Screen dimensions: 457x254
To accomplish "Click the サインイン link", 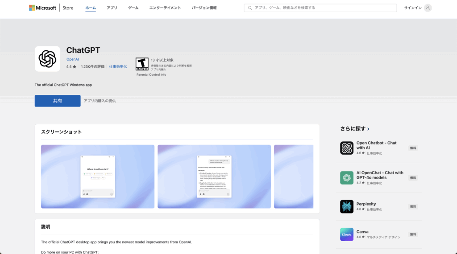I will click(x=413, y=8).
